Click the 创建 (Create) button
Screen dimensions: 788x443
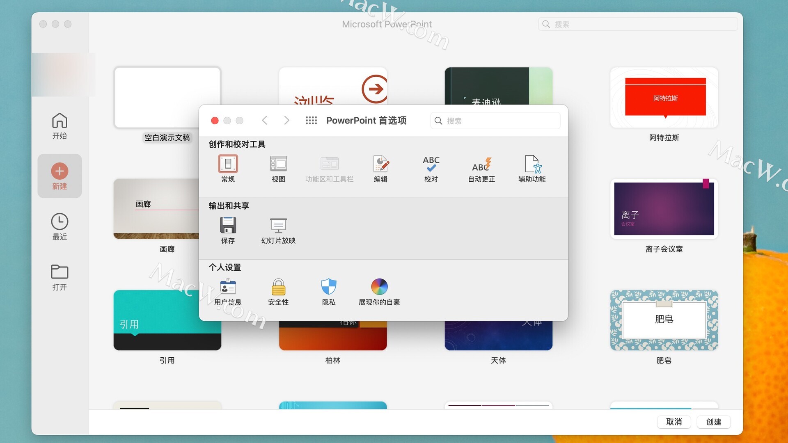(713, 422)
